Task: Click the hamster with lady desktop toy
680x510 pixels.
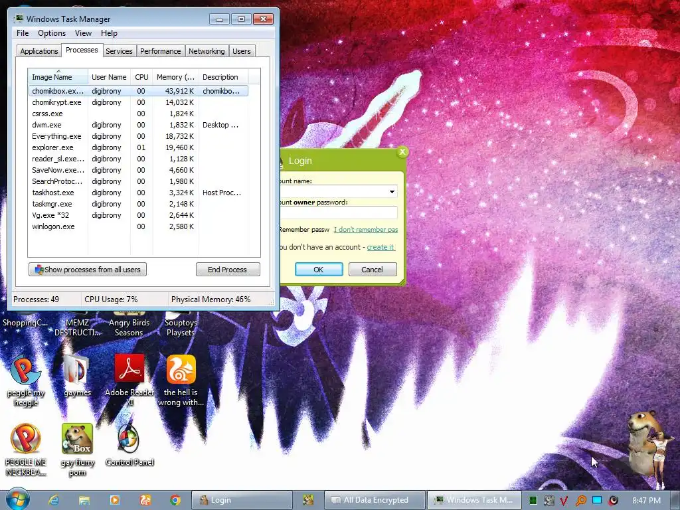Action: 648,449
